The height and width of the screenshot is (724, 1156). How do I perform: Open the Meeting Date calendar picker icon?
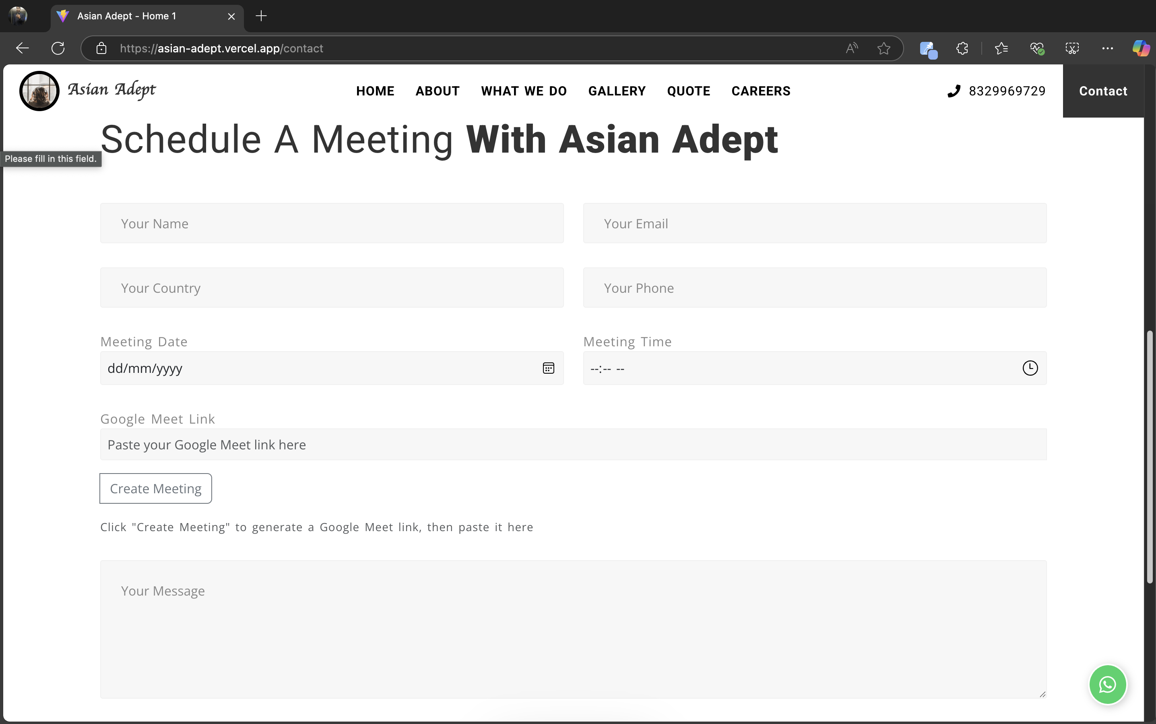point(548,368)
